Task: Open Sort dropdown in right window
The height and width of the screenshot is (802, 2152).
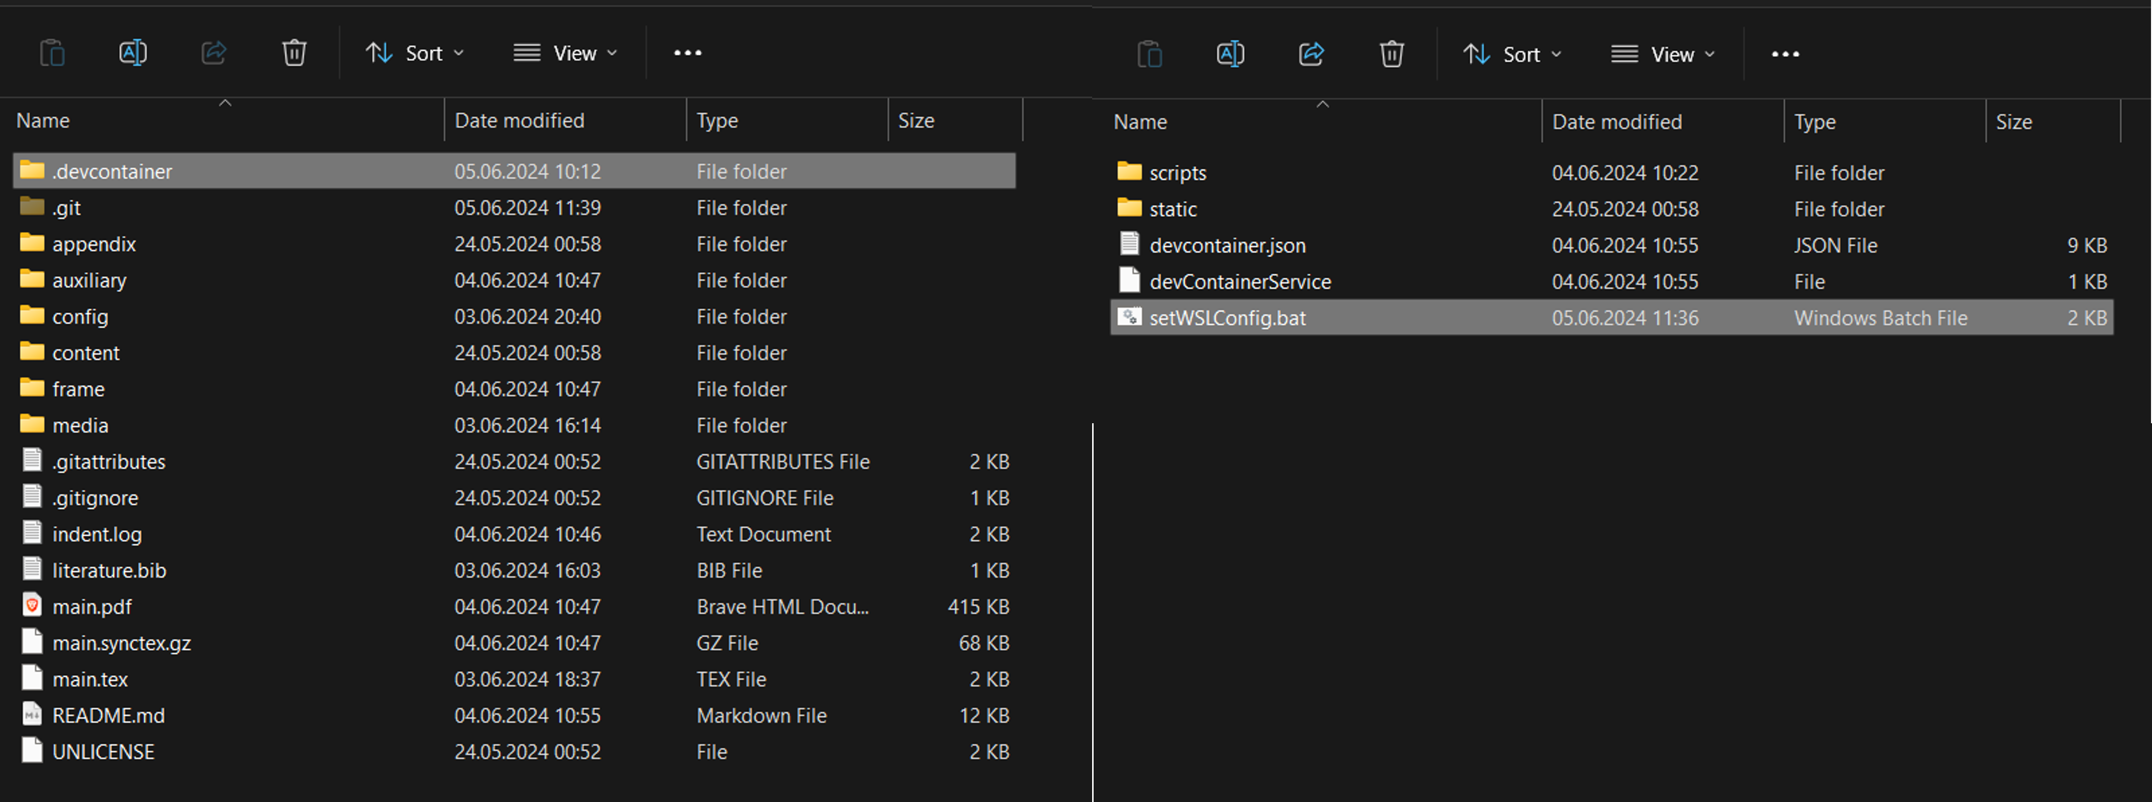Action: point(1512,55)
